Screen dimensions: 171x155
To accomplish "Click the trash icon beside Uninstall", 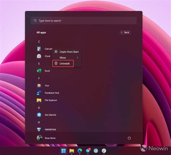I will tap(56, 63).
